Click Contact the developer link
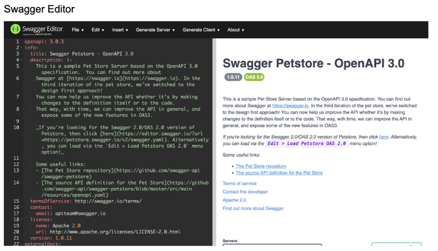The height and width of the screenshot is (251, 438). (x=245, y=192)
